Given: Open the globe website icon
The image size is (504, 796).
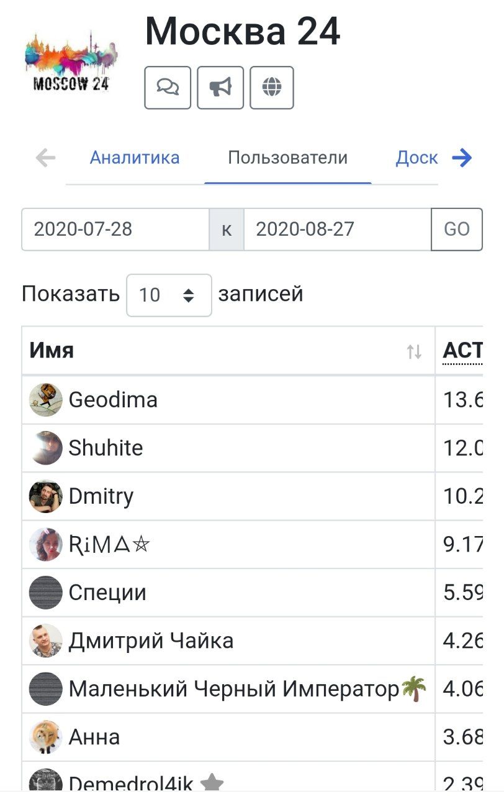Looking at the screenshot, I should tap(272, 88).
